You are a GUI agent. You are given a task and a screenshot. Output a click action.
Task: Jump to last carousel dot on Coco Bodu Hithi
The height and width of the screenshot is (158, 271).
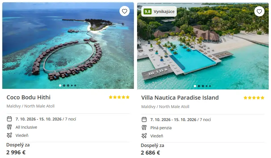[75, 85]
